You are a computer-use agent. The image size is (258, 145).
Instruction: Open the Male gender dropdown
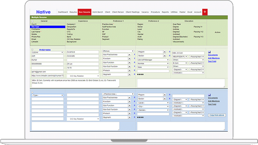[153, 67]
